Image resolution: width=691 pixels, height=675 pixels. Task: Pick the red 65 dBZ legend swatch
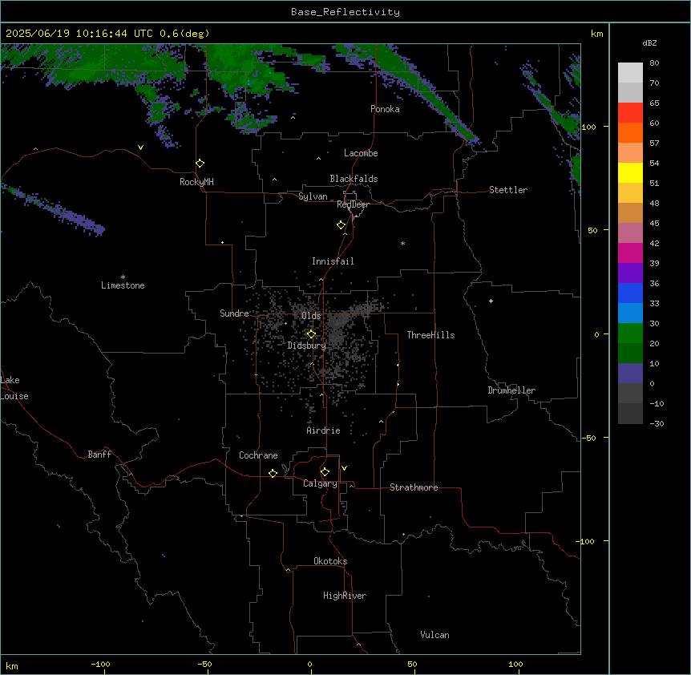pyautogui.click(x=630, y=112)
